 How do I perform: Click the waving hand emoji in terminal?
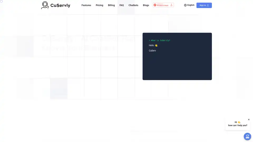[156, 45]
